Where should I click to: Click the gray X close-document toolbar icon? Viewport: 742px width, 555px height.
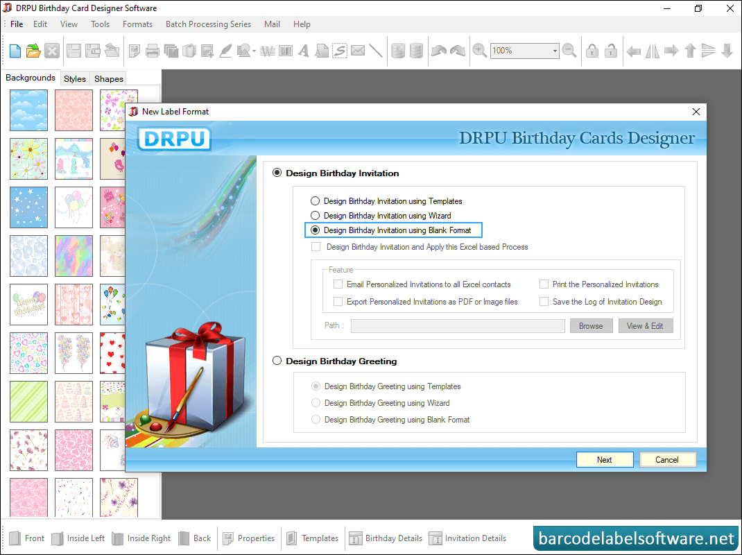[x=52, y=51]
